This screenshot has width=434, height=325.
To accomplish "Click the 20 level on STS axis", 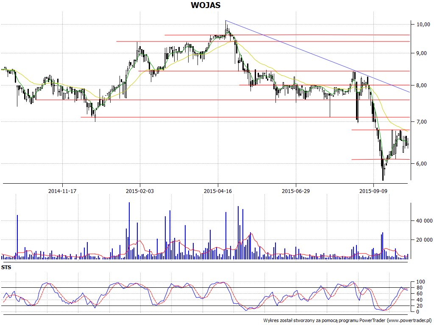I will click(419, 306).
